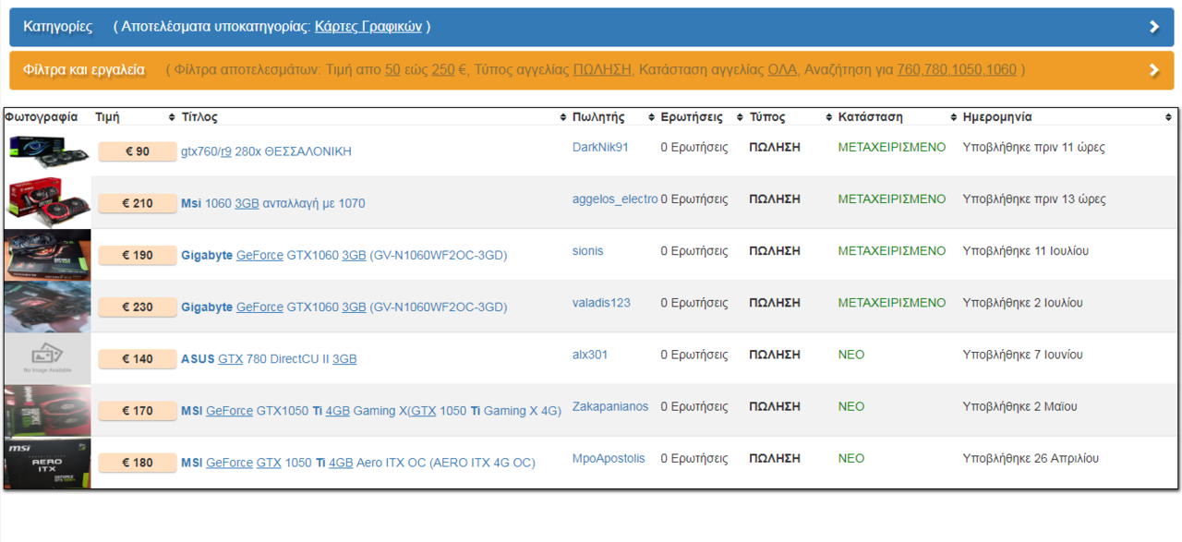Sort table by Ημερομηνία column arrow
The image size is (1182, 542).
(x=1168, y=117)
